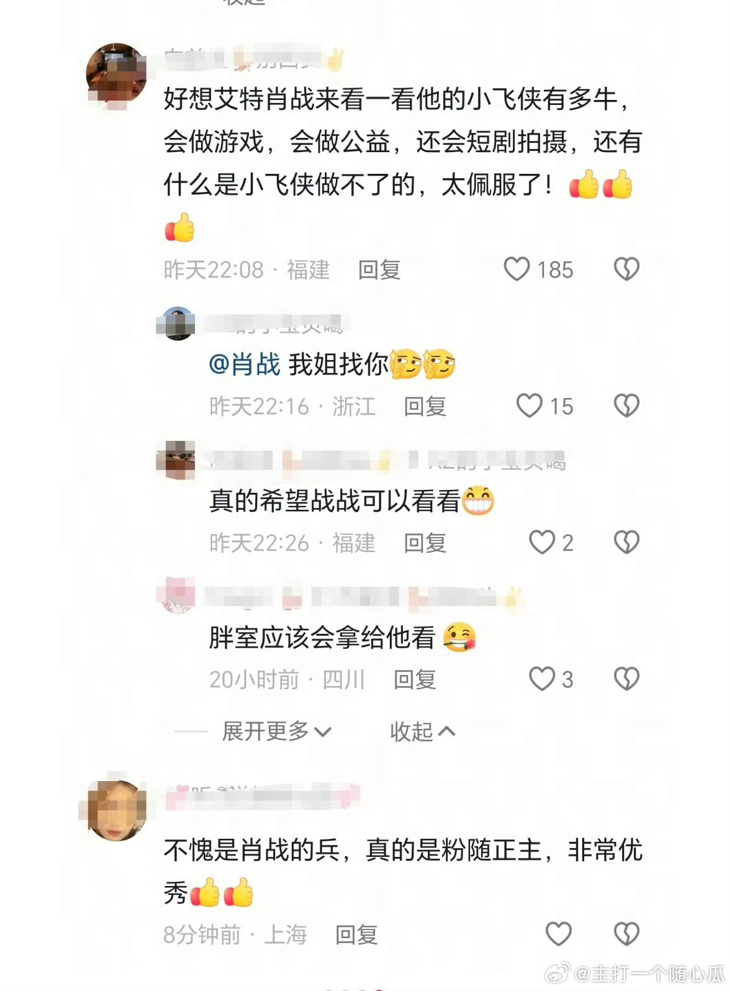Reply to the 昨天22:08 Fujian comment

[x=379, y=270]
